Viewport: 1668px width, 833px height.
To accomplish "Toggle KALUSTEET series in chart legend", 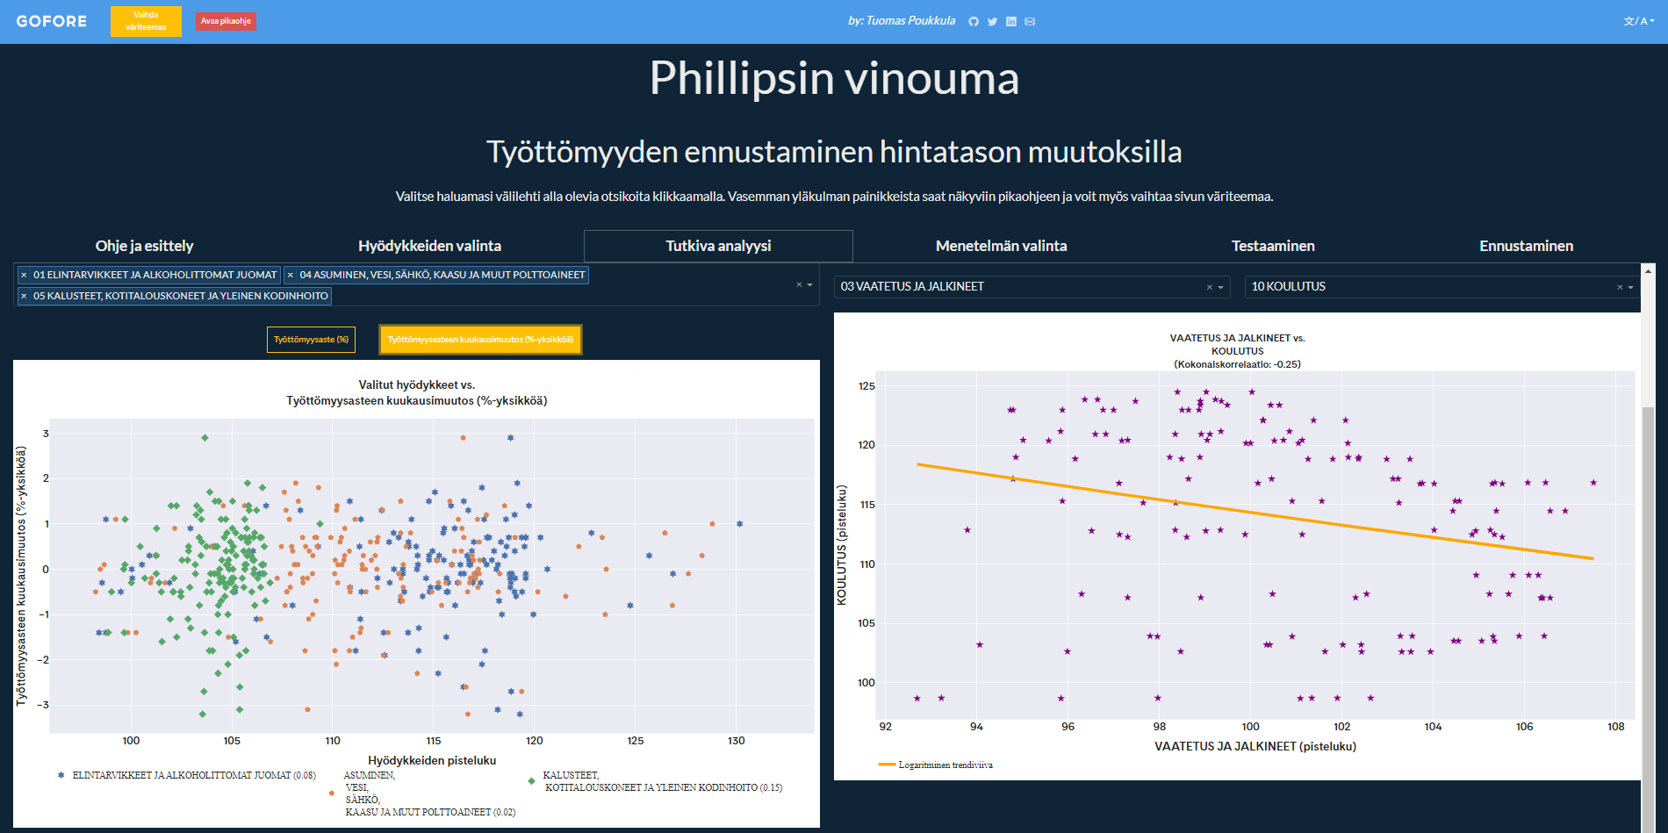I will pyautogui.click(x=658, y=781).
